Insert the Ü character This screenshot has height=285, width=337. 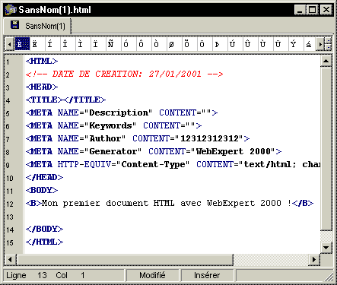click(x=278, y=44)
